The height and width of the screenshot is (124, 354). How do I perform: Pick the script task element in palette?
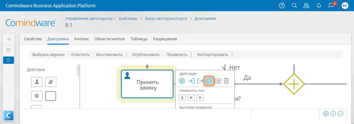(51, 82)
